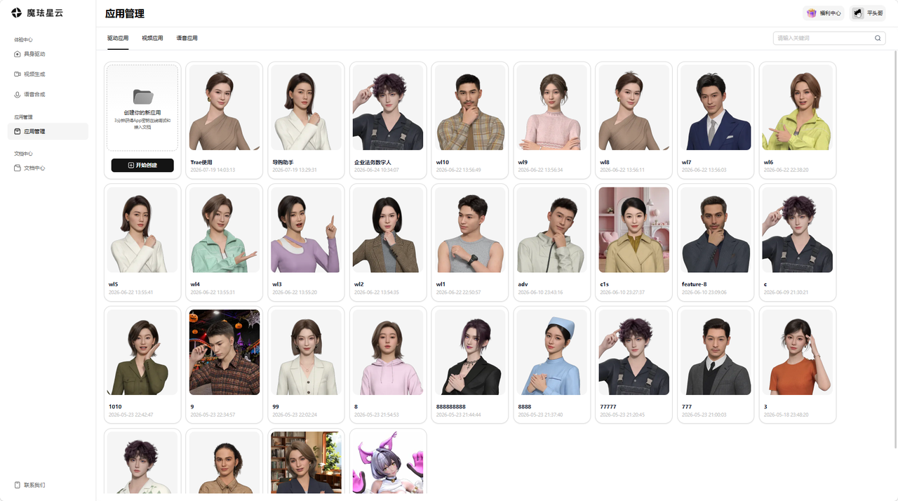Screen dimensions: 898x501
Task: Select the wl6 yellow jacket avatar
Action: click(798, 107)
